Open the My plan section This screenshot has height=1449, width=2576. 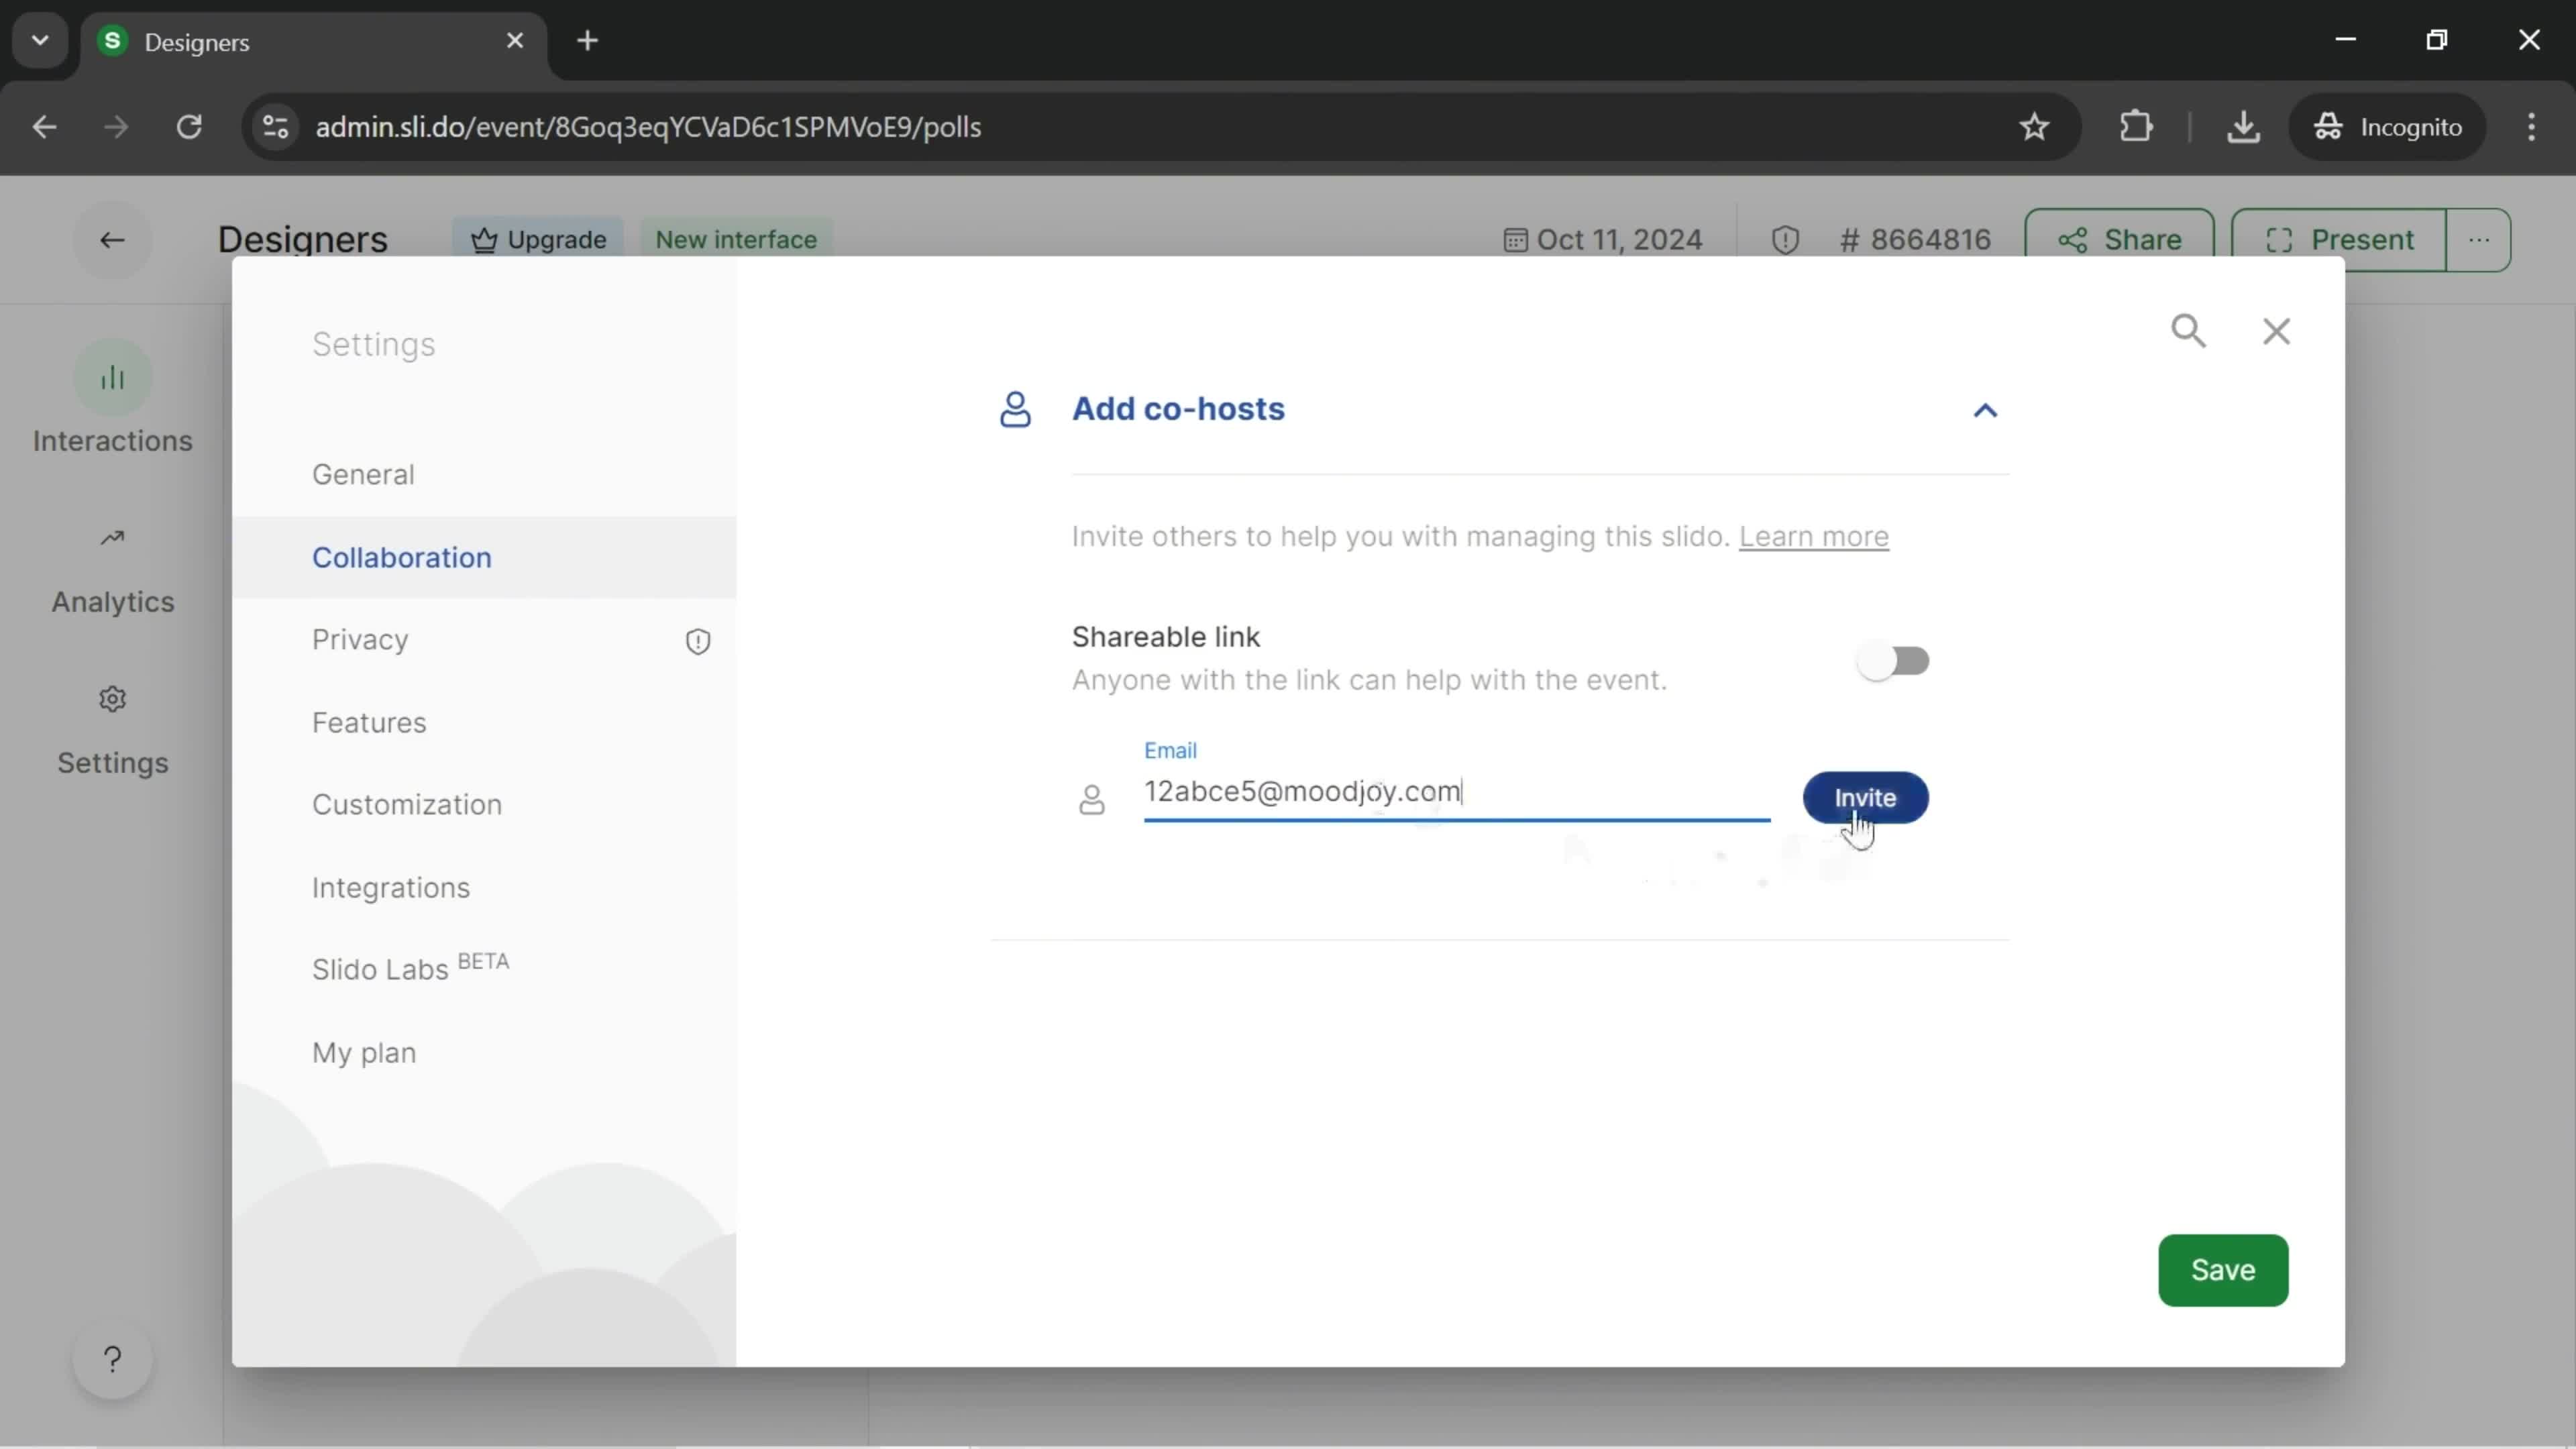(x=363, y=1051)
